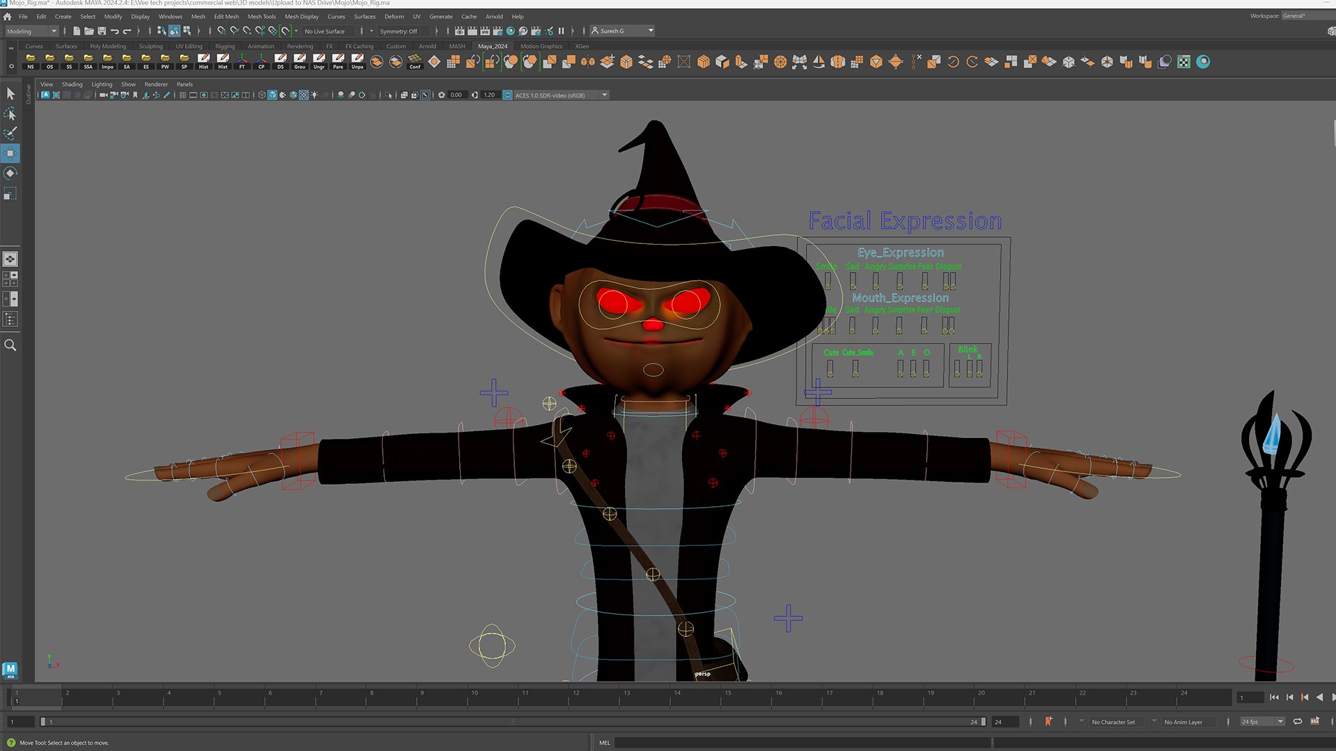This screenshot has height=751, width=1336.
Task: Pick the Paint Selection tool in the toolbox
Action: pyautogui.click(x=10, y=134)
